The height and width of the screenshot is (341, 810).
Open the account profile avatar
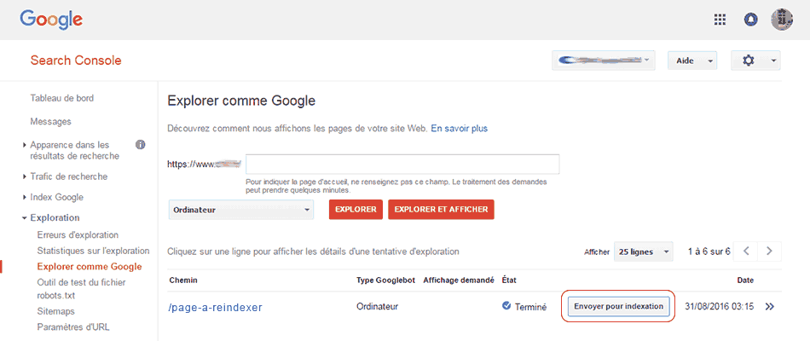coord(782,20)
